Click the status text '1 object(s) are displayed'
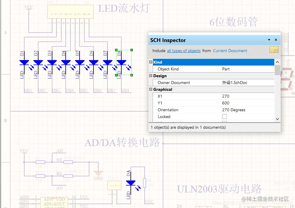Screen dimensions: 295x208 [x=188, y=127]
